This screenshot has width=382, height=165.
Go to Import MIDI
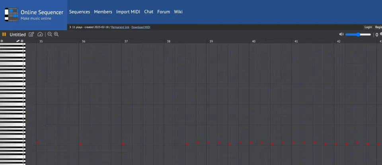(x=128, y=12)
